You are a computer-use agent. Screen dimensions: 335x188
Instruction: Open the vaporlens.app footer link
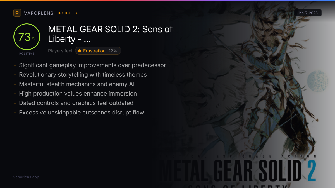click(26, 177)
